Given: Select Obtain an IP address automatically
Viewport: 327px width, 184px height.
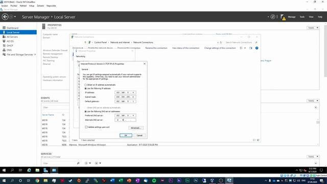Looking at the screenshot, I should tap(85, 85).
